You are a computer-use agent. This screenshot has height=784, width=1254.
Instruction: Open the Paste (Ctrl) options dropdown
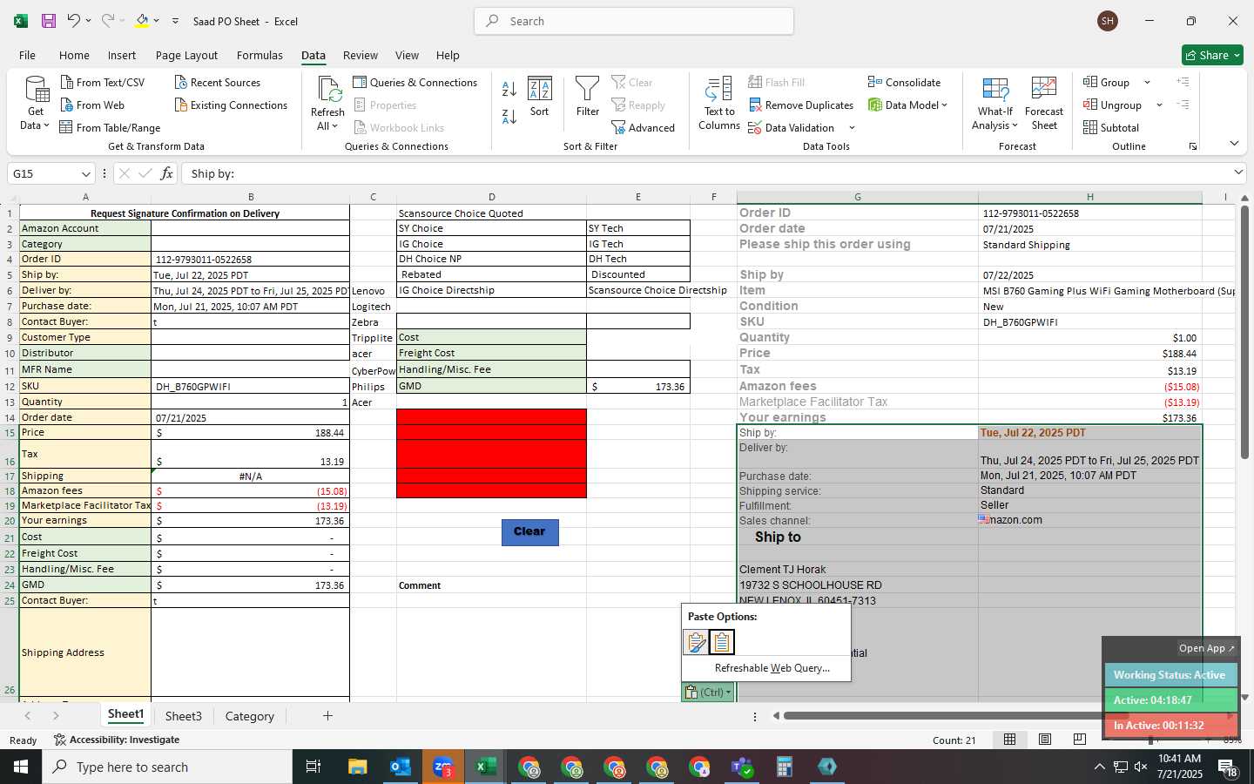pos(707,692)
